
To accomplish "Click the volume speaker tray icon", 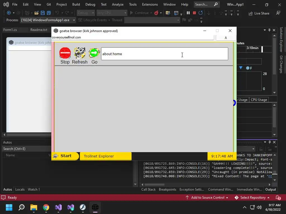I will coord(259,207).
